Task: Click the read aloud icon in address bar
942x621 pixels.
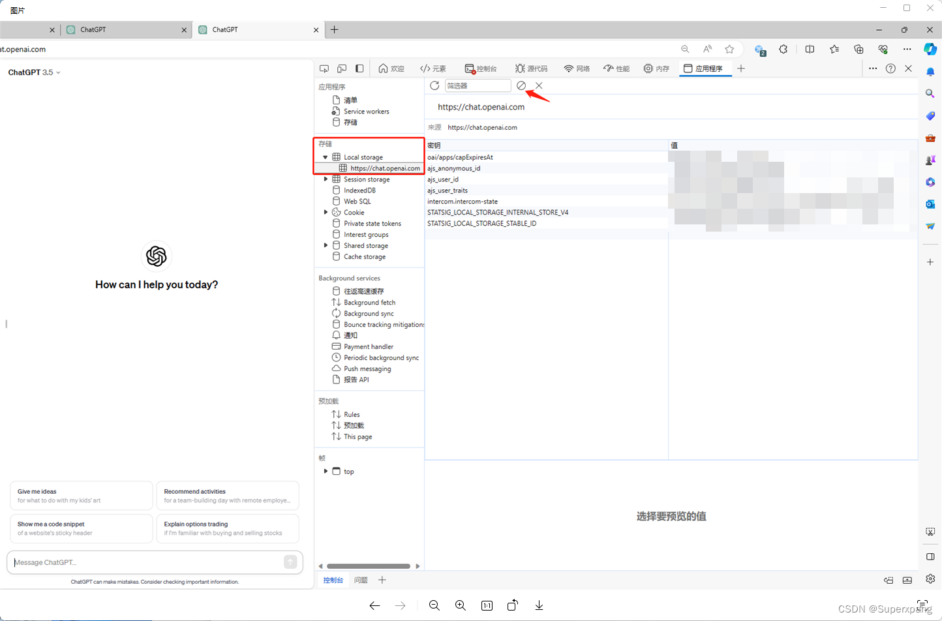Action: (707, 49)
